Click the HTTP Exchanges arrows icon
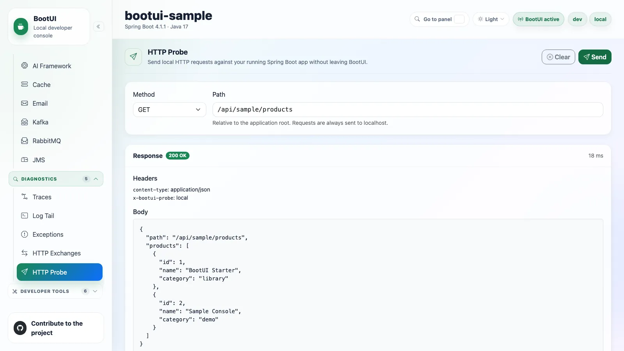This screenshot has height=351, width=624. point(25,253)
